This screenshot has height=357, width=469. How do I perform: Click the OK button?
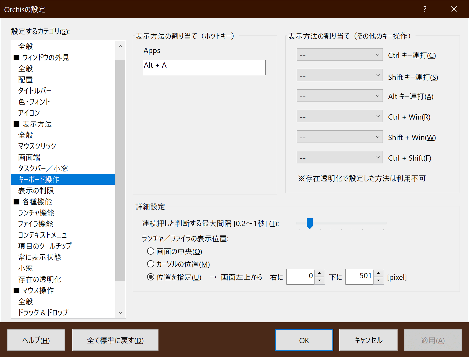pyautogui.click(x=304, y=340)
